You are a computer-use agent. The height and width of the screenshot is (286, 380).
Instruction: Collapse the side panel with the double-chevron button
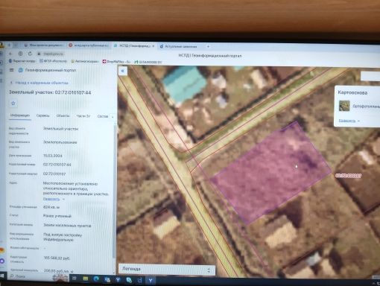[123, 71]
